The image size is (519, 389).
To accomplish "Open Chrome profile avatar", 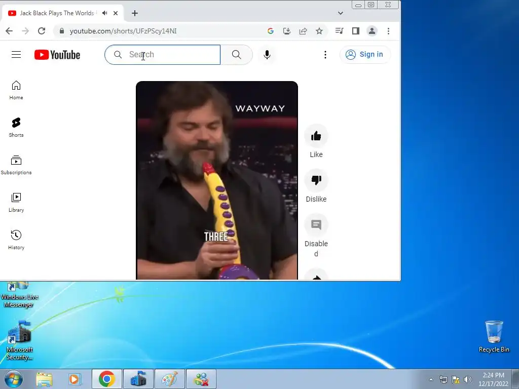I will click(372, 31).
